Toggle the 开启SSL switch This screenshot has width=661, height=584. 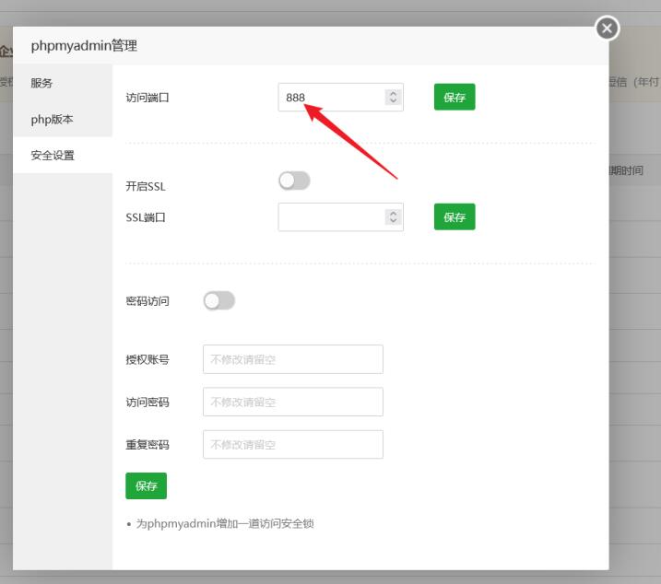point(294,181)
